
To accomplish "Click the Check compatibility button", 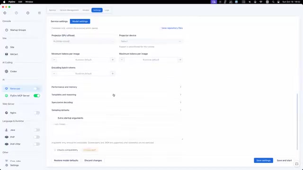I will (x=66, y=150).
